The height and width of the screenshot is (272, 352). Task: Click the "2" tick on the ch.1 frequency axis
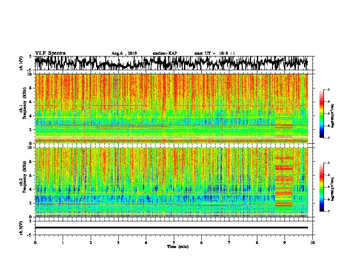pyautogui.click(x=32, y=130)
